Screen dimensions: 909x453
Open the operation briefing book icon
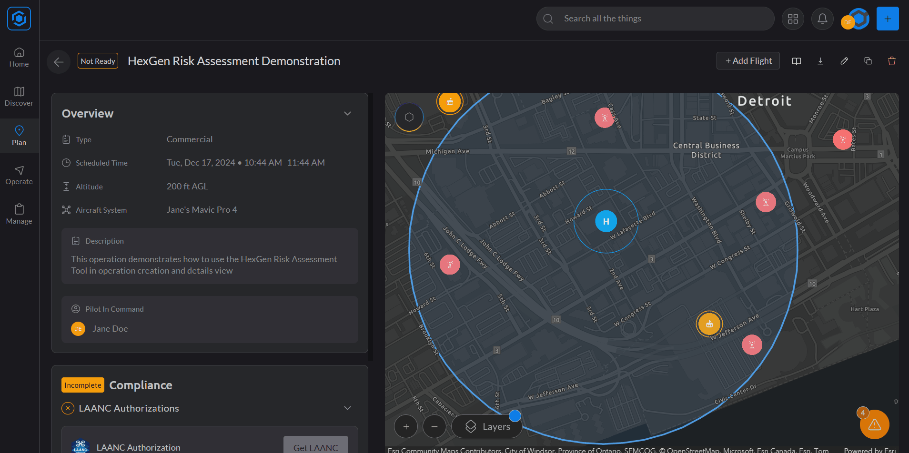[797, 61]
